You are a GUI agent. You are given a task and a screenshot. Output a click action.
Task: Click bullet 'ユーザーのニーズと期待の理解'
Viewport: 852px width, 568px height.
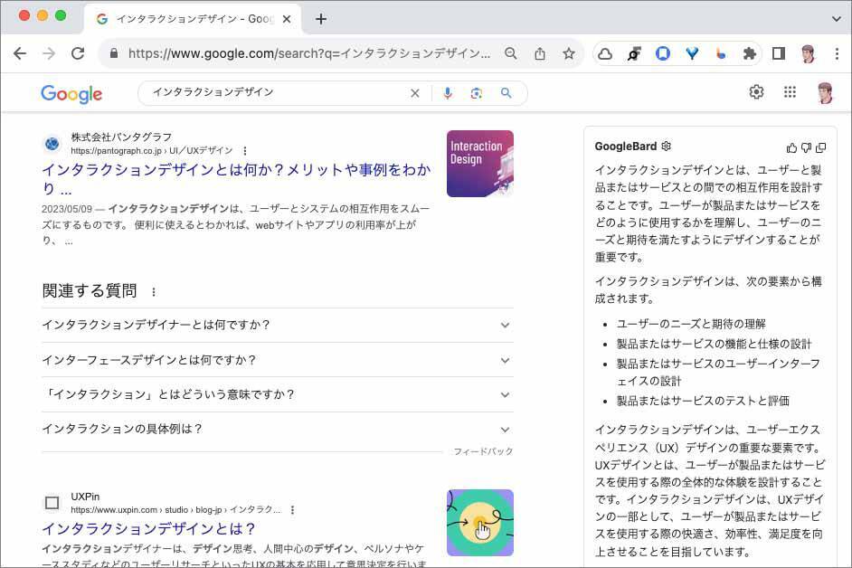pos(691,324)
